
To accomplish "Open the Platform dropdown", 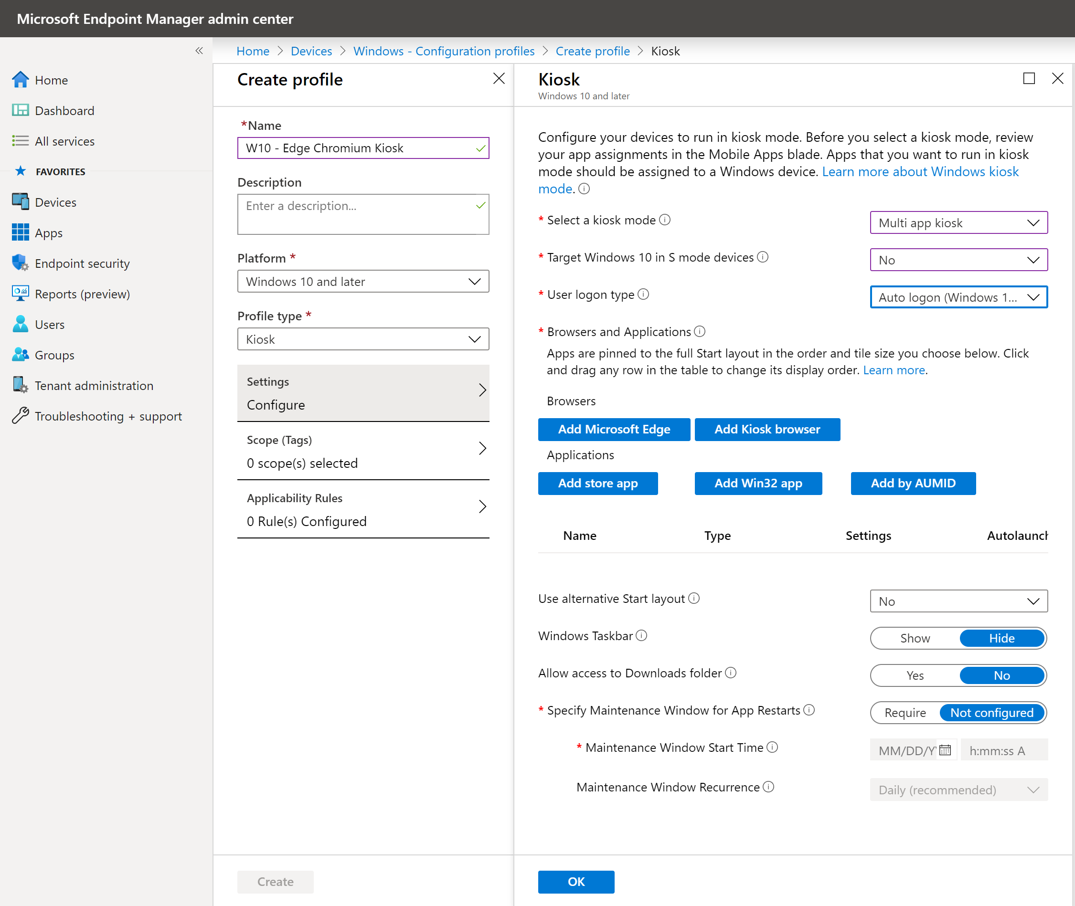I will (x=363, y=282).
